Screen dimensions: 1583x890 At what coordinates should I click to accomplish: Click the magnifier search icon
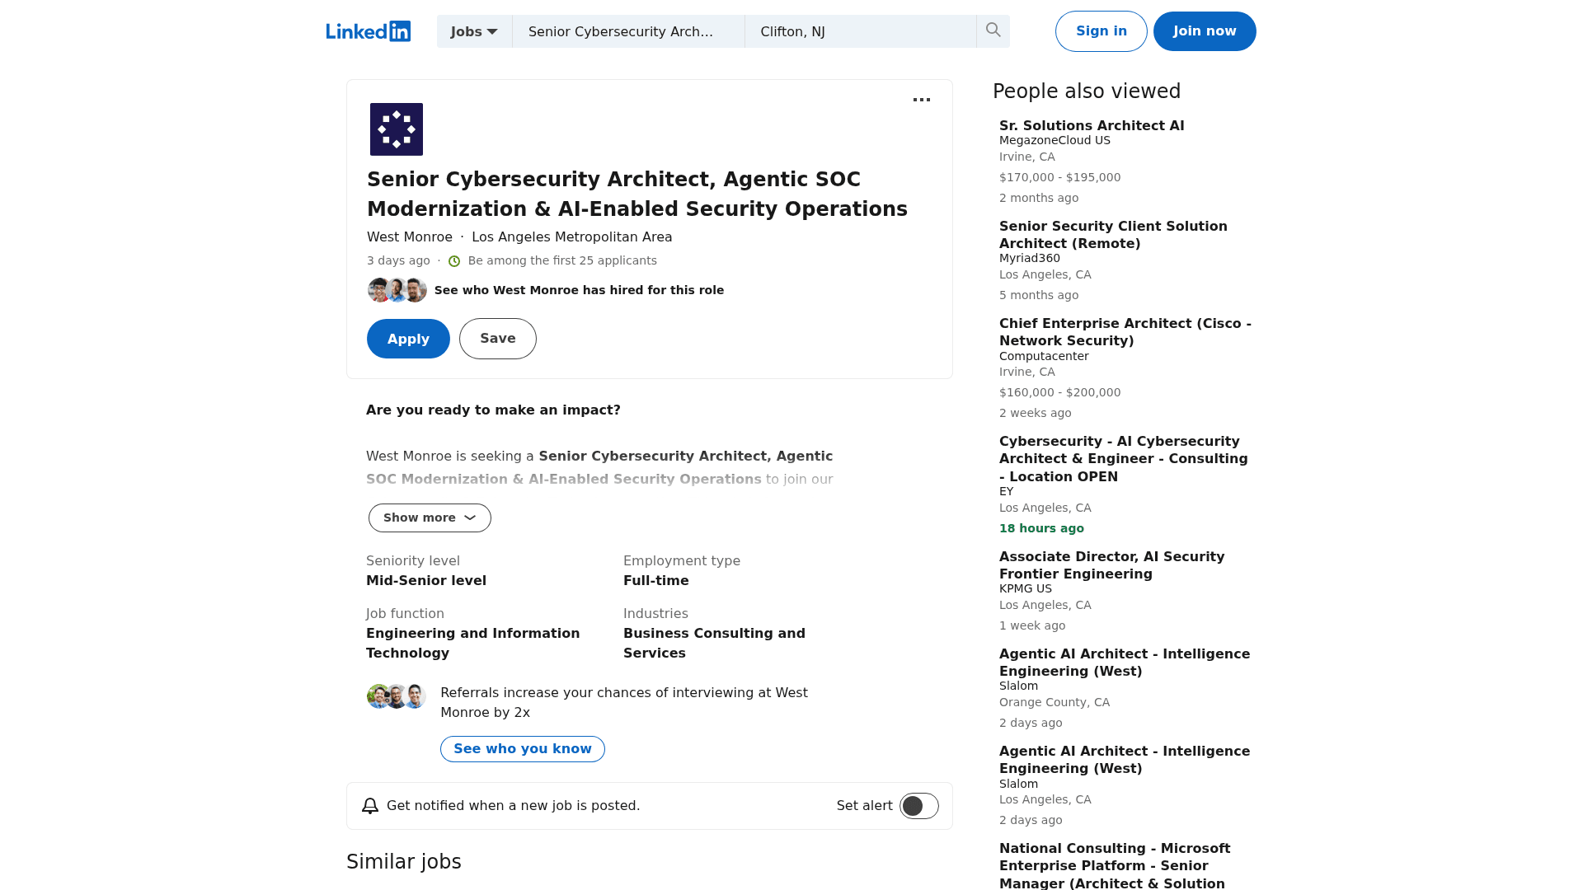pyautogui.click(x=993, y=30)
